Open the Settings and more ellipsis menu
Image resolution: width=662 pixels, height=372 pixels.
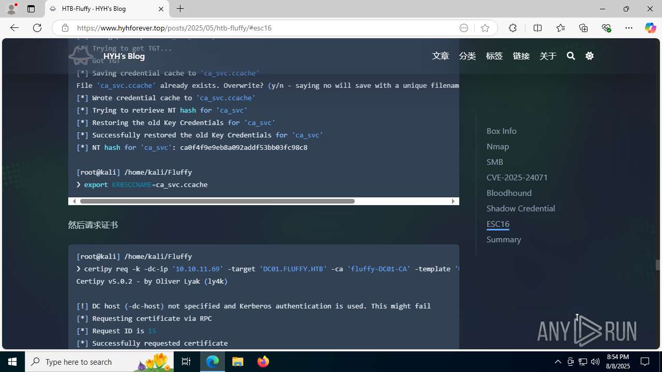[x=629, y=28]
